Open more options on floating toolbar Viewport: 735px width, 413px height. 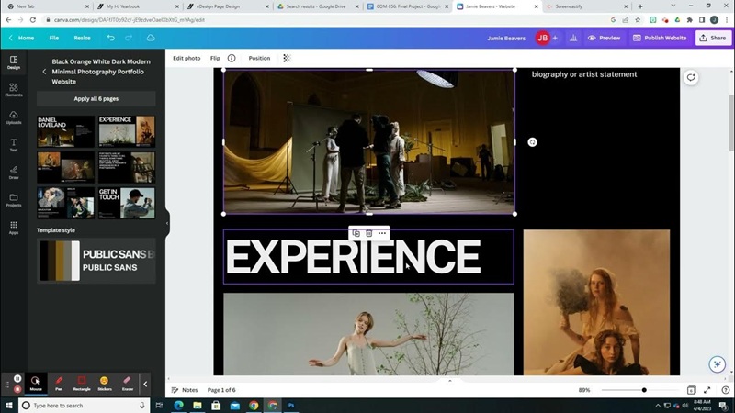pos(382,233)
